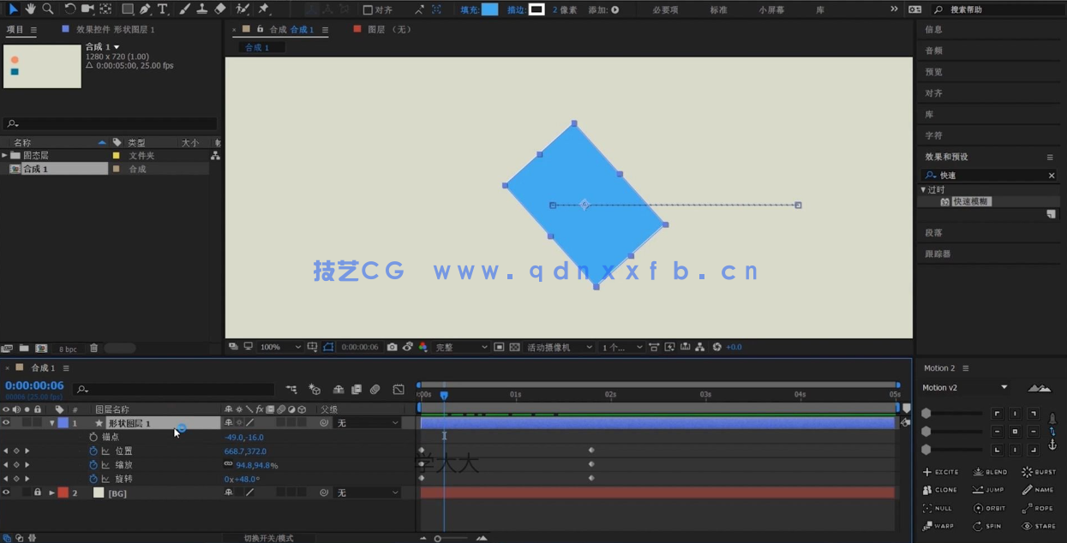Activate the Pen tool
Viewport: 1067px width, 543px height.
pos(146,9)
